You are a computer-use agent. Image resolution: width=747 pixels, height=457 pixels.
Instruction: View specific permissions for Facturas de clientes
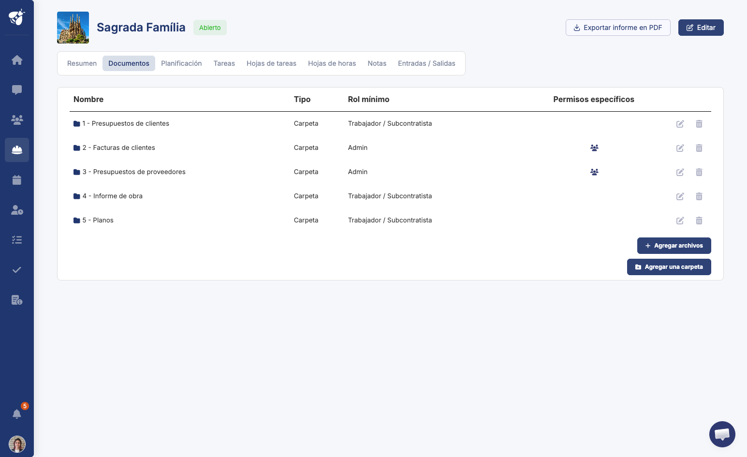point(594,148)
